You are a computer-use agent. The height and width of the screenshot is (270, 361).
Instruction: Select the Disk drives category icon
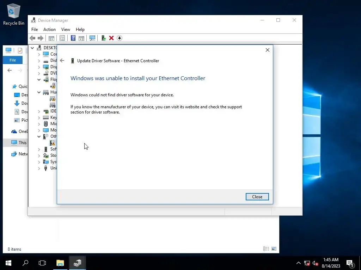pyautogui.click(x=46, y=60)
